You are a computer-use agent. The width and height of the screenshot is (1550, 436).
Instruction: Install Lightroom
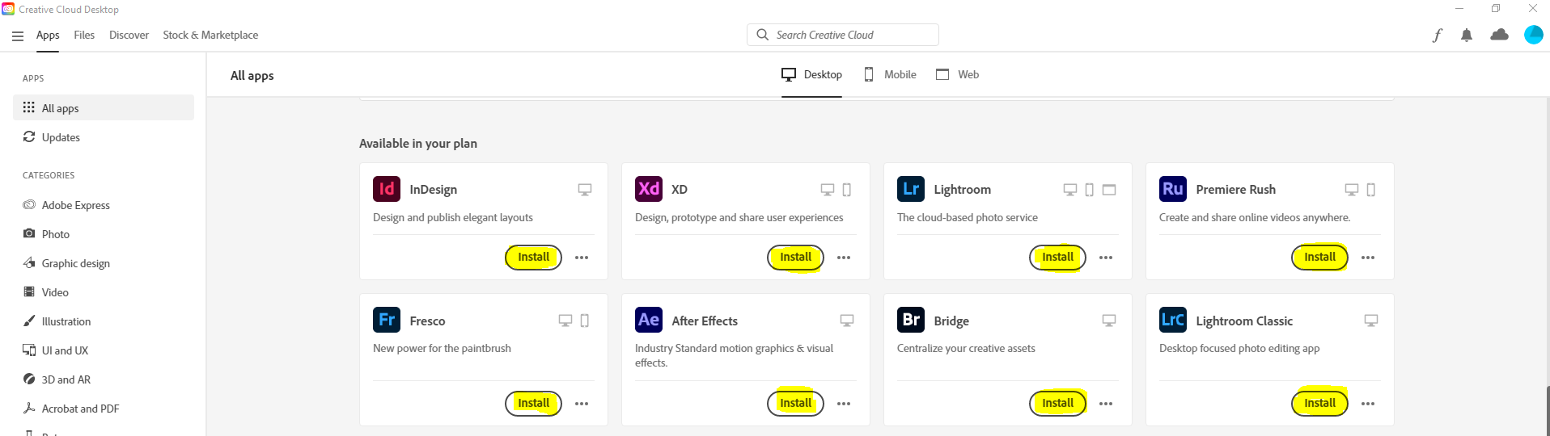[1057, 257]
